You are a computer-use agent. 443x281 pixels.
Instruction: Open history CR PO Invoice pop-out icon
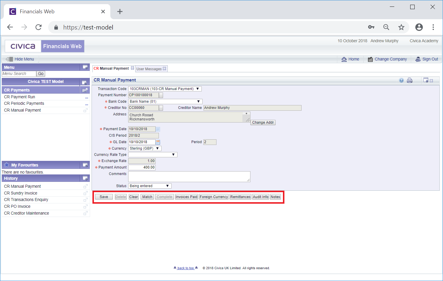[86, 206]
